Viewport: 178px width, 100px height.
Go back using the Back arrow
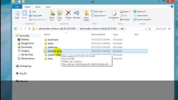pyautogui.click(x=16, y=29)
